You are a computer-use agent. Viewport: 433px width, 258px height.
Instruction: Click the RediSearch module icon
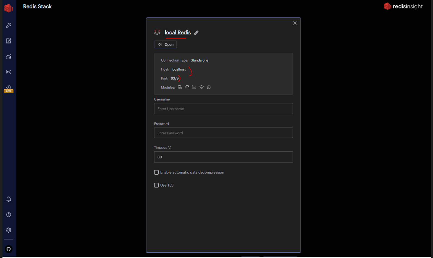pyautogui.click(x=180, y=87)
